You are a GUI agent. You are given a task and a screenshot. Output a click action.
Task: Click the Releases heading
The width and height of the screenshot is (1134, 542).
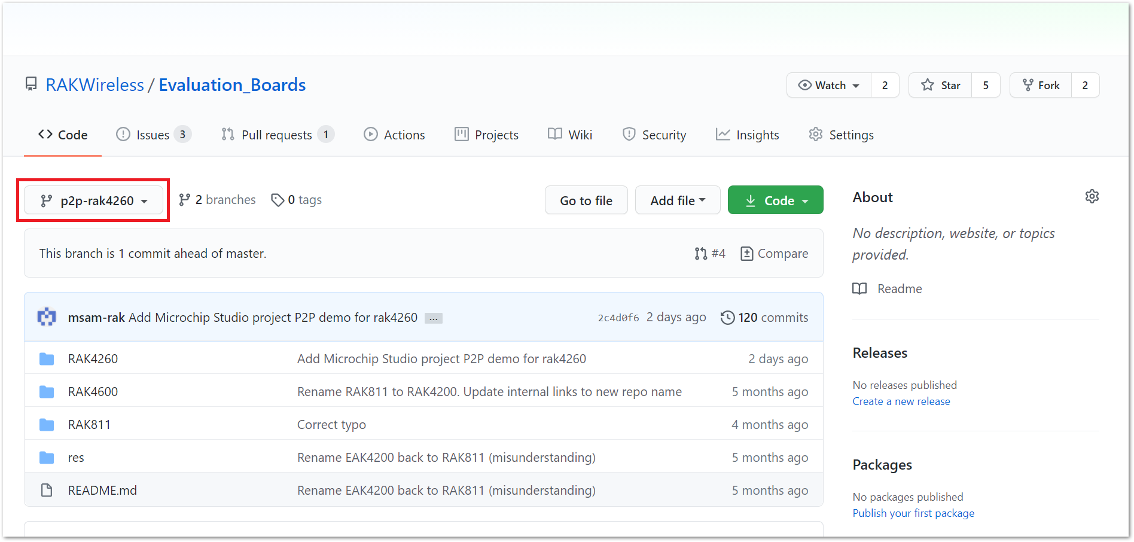[880, 353]
